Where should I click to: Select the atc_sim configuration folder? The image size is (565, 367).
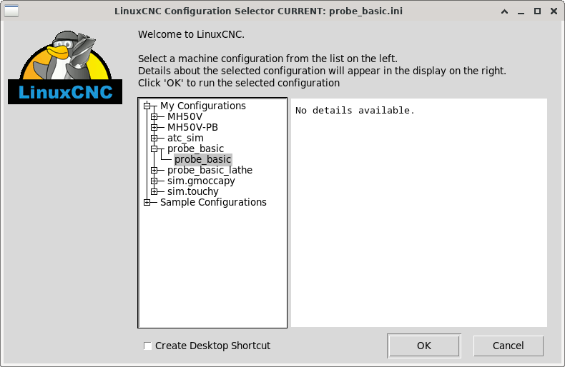click(185, 139)
